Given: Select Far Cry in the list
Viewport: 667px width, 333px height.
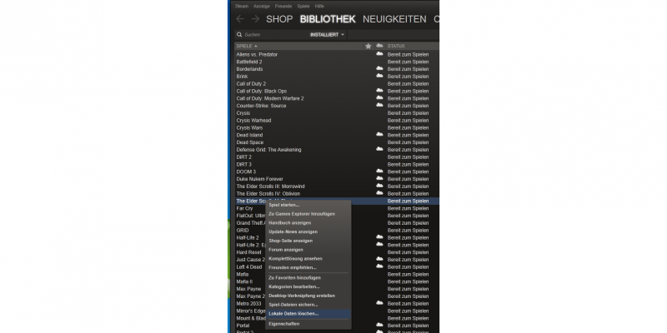Looking at the screenshot, I should point(244,208).
